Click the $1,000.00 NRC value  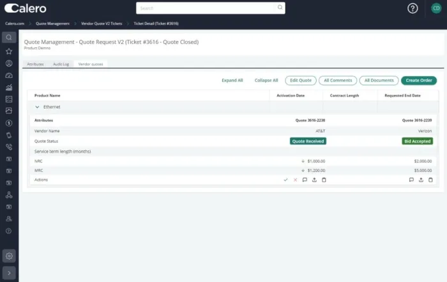pyautogui.click(x=316, y=161)
